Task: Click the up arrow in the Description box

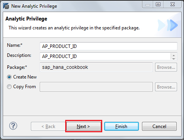Action: [174, 55]
